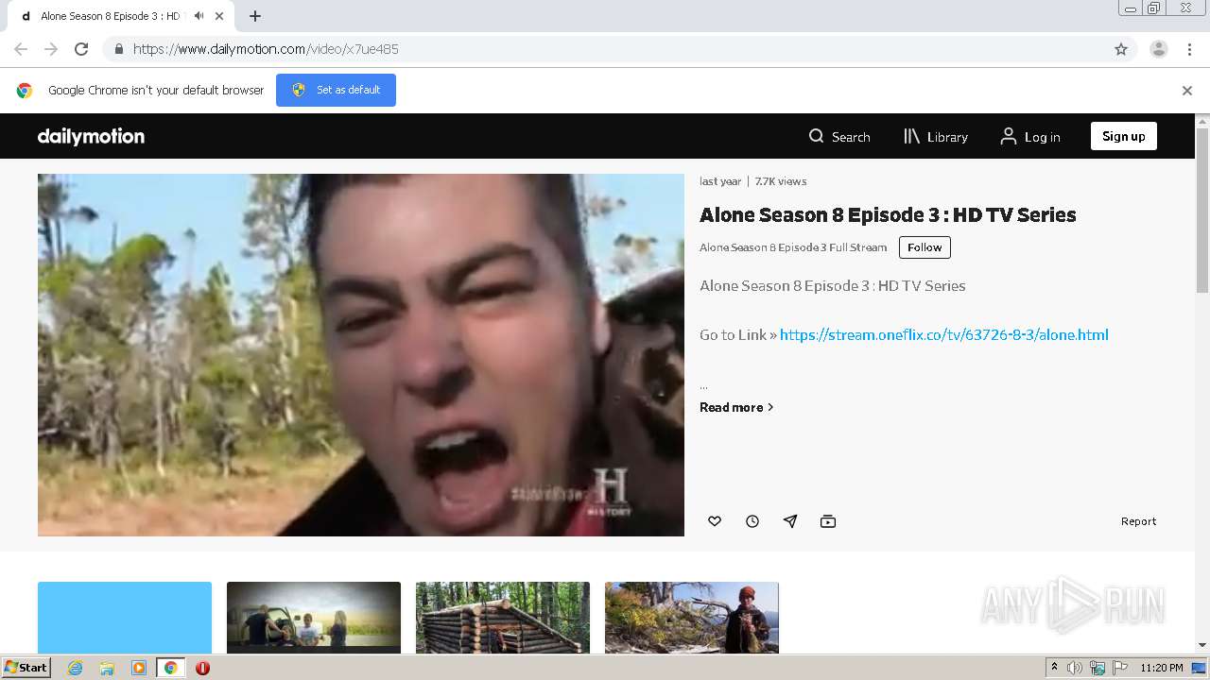Click the scrollbar down arrow
The height and width of the screenshot is (680, 1210).
[1202, 645]
